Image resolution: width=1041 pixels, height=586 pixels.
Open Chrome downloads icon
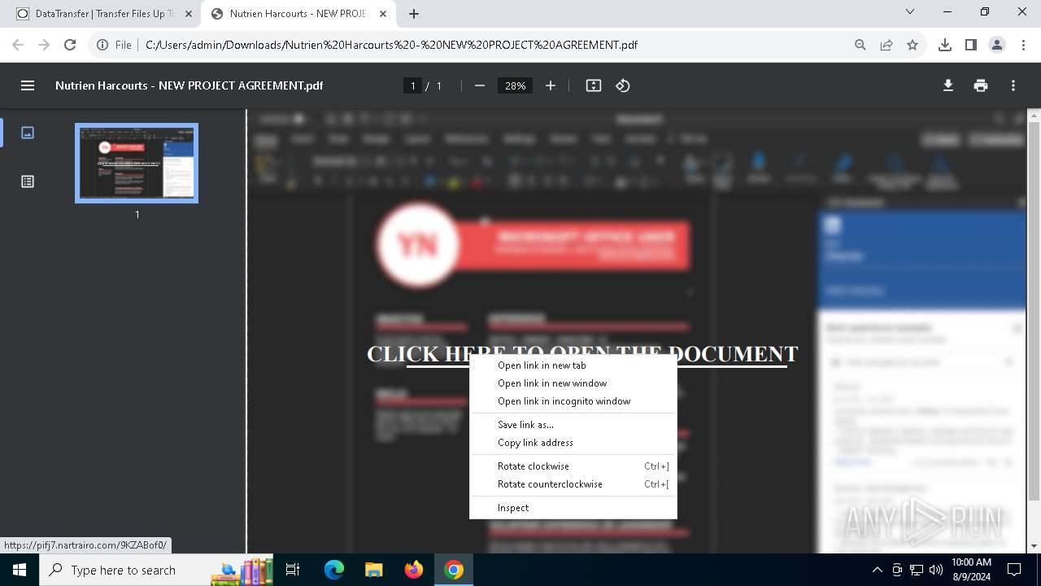point(945,45)
